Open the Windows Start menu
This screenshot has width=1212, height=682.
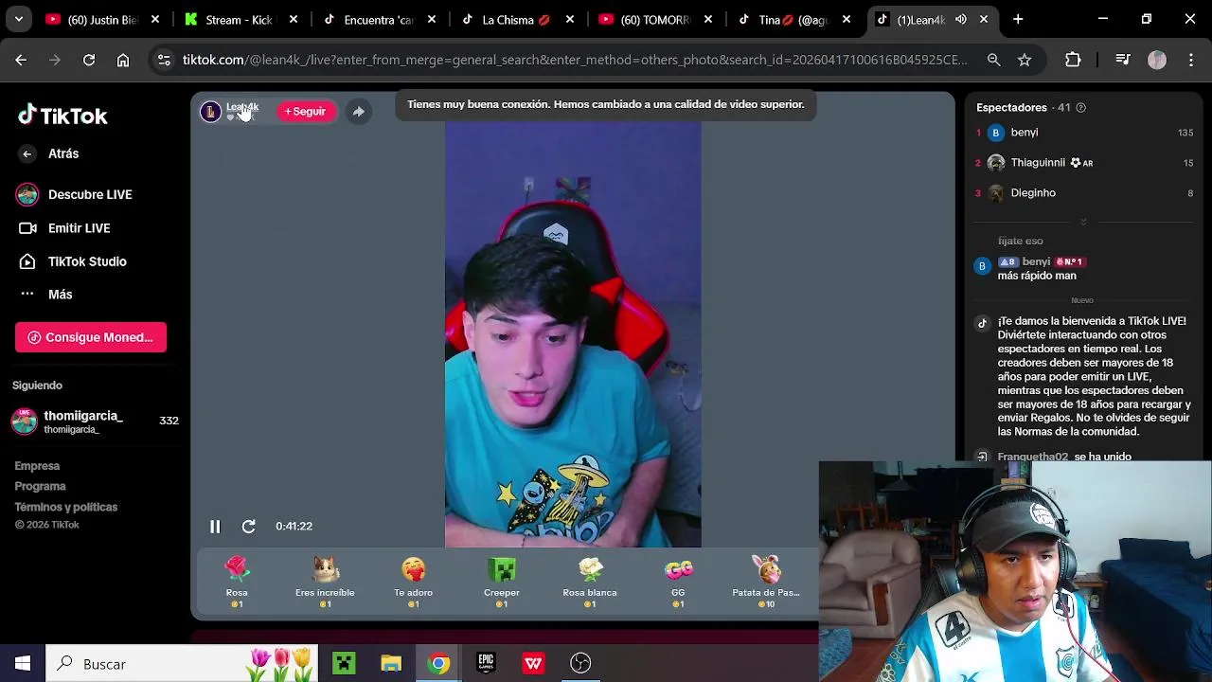pos(23,663)
